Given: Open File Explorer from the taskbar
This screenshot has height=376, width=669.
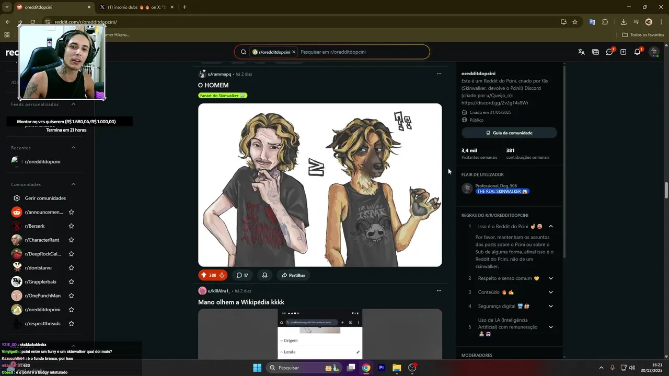Looking at the screenshot, I should coord(397,368).
